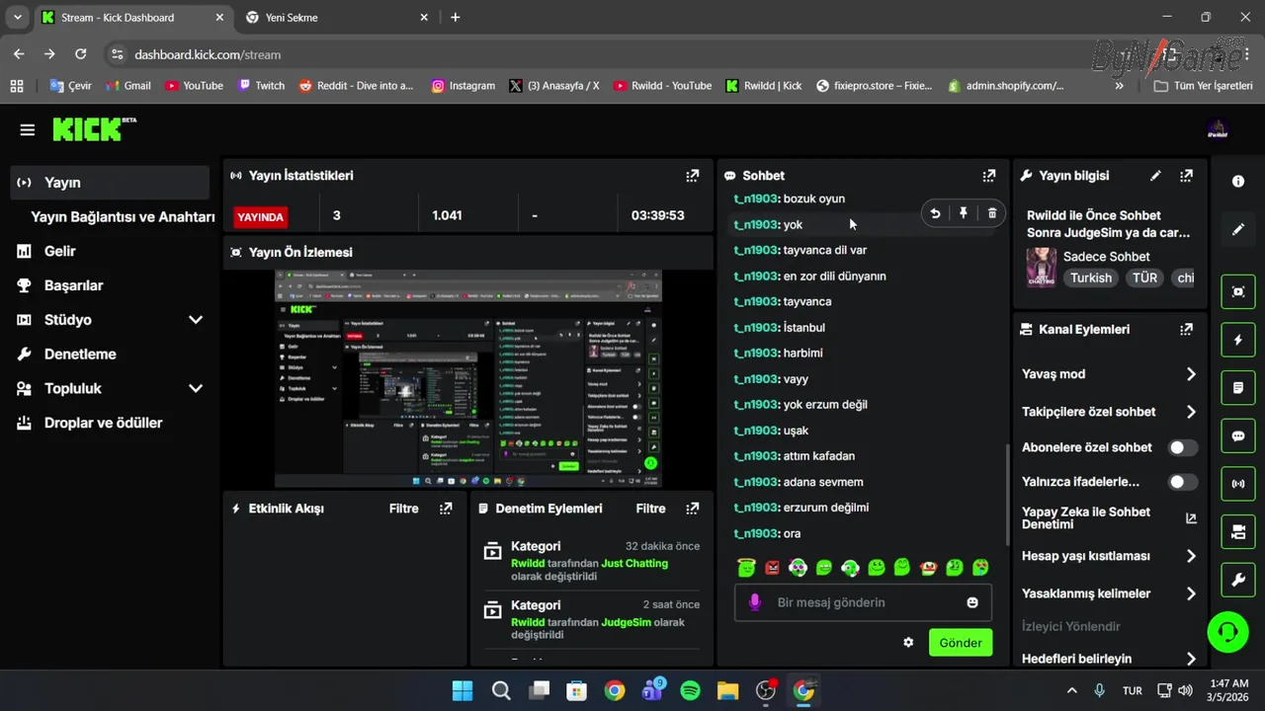The width and height of the screenshot is (1265, 711).
Task: Open the Denetim Eylemleri Filtre dropdown
Action: pos(651,509)
